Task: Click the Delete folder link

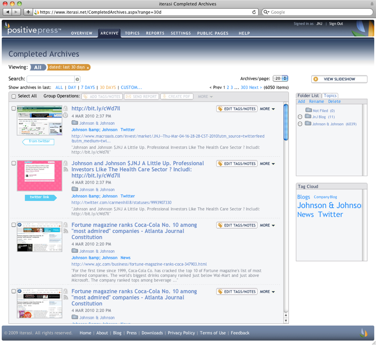Action: pyautogui.click(x=334, y=101)
